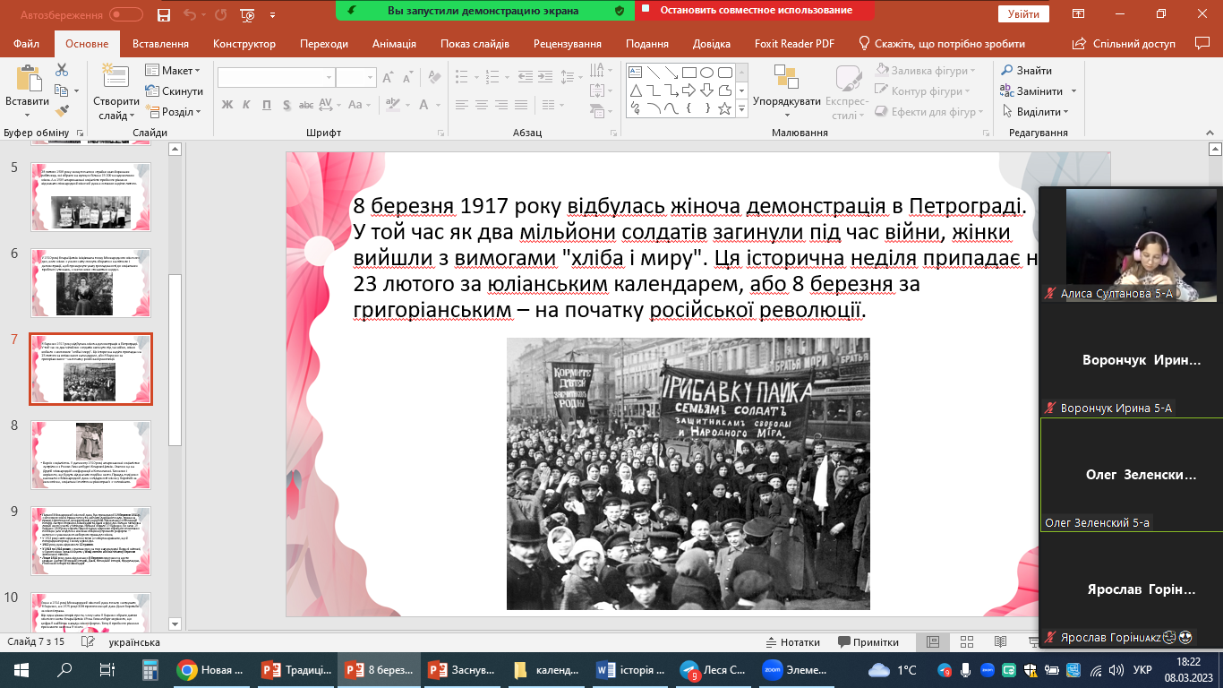Viewport: 1223px width, 688px height.
Task: Click spell check icon in status bar
Action: click(88, 642)
